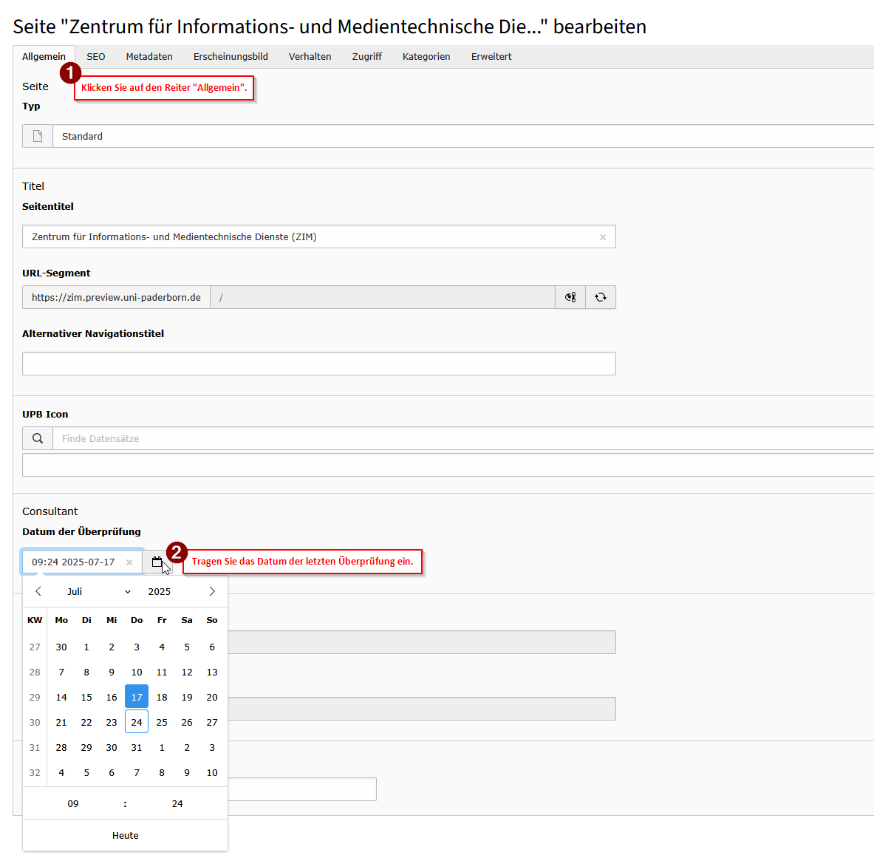Screen dimensions: 874x858
Task: Select the highlighted day 17 in calendar
Action: tap(137, 697)
